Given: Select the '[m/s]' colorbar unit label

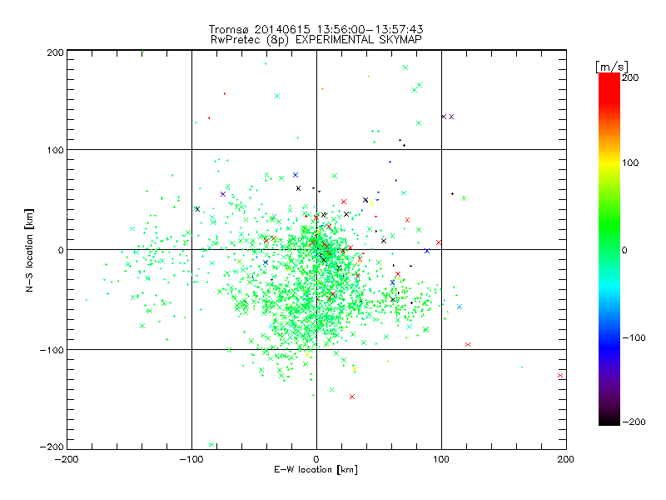Looking at the screenshot, I should pos(612,67).
